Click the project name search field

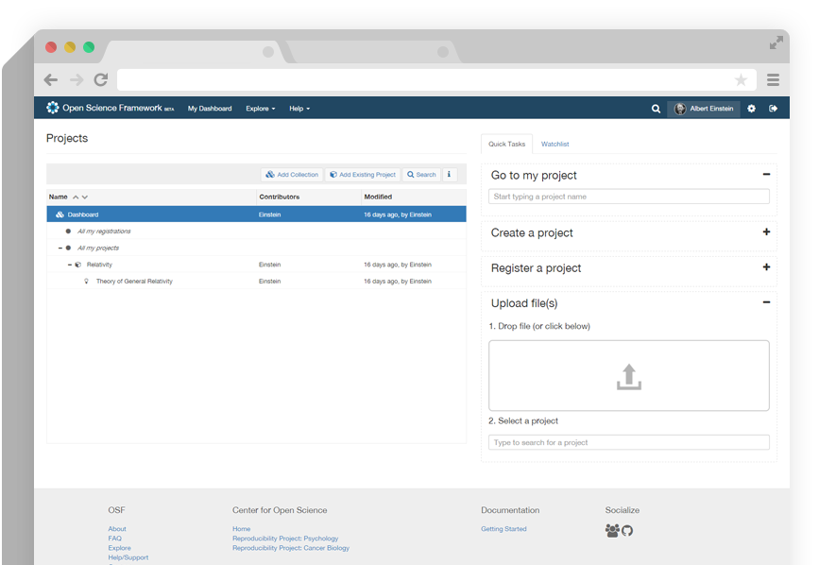pos(628,196)
